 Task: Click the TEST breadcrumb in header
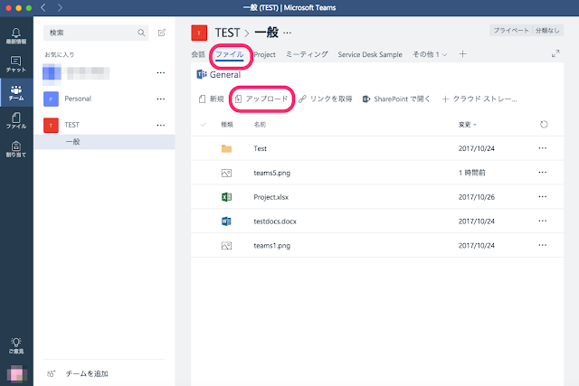click(227, 33)
